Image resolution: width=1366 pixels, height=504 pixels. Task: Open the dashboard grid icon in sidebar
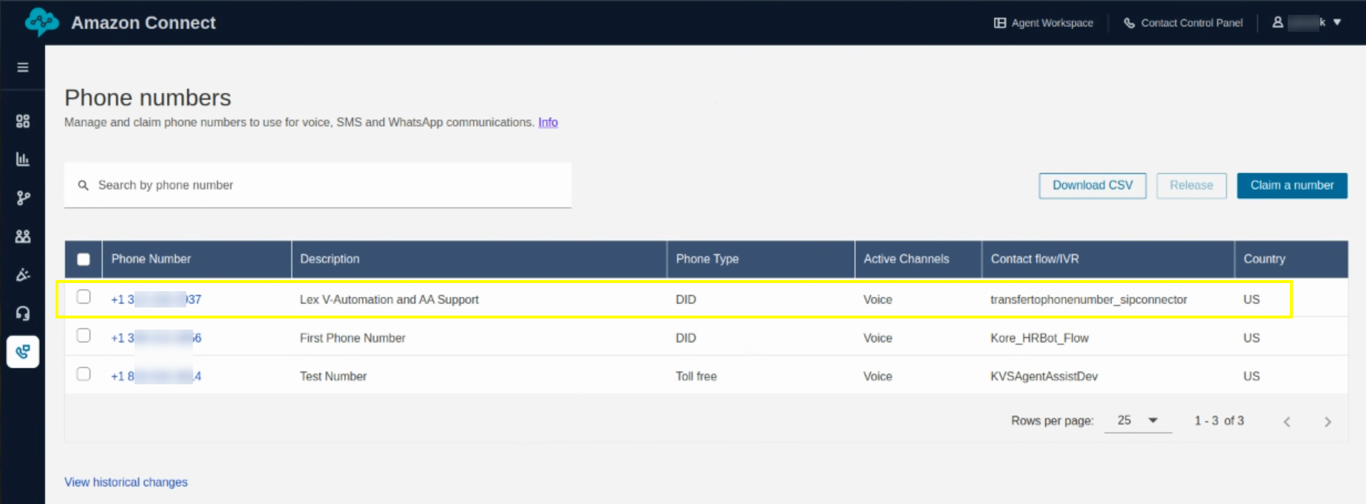pos(23,121)
